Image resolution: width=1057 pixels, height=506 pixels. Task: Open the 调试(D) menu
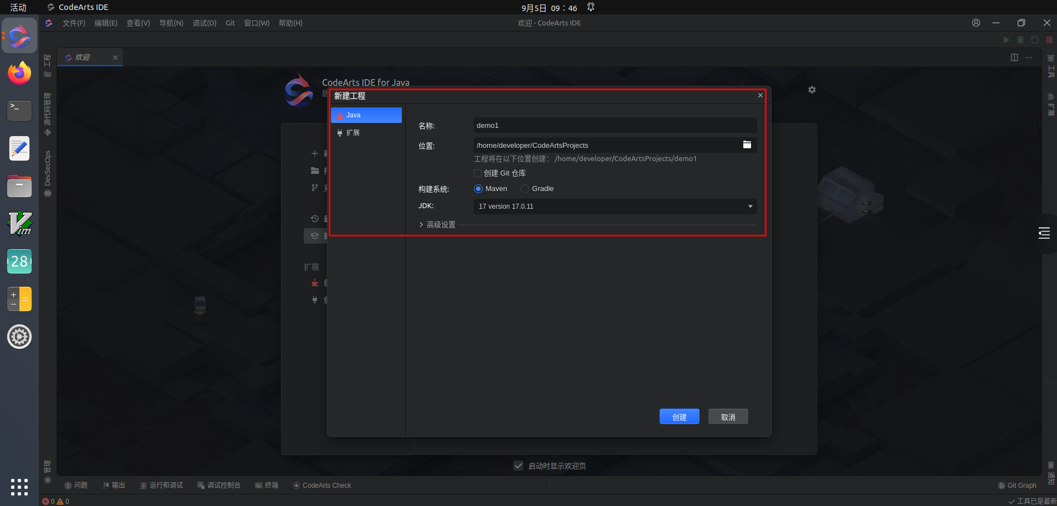pyautogui.click(x=205, y=23)
